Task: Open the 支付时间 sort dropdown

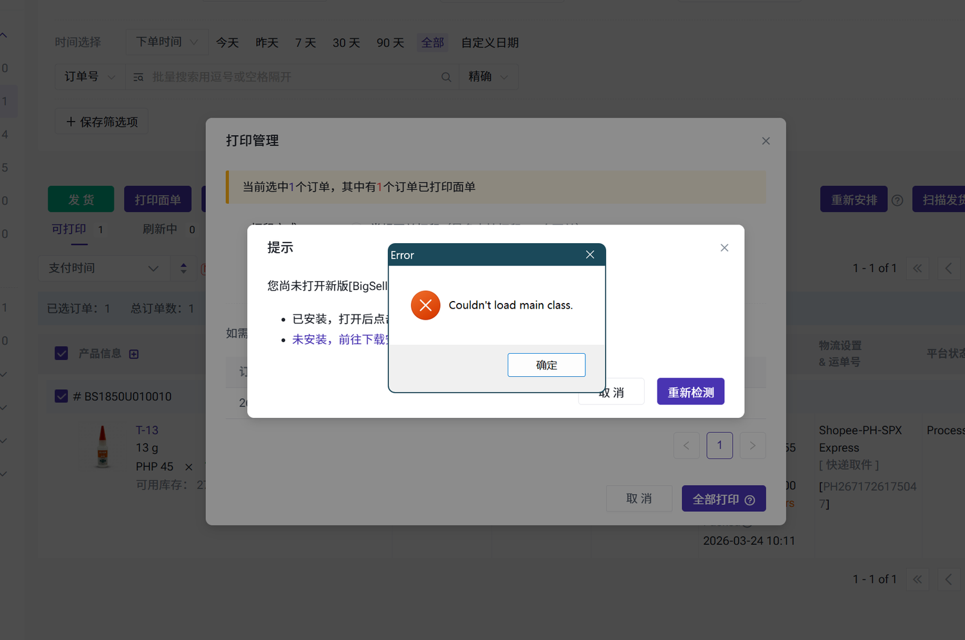Action: click(104, 268)
